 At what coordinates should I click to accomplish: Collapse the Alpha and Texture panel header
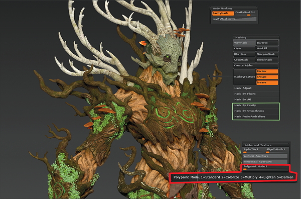click(266, 145)
